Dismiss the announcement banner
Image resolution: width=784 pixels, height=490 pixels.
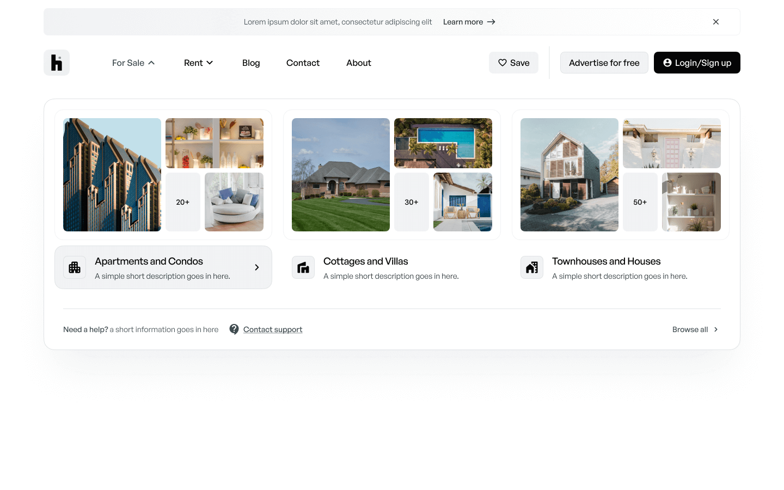715,22
